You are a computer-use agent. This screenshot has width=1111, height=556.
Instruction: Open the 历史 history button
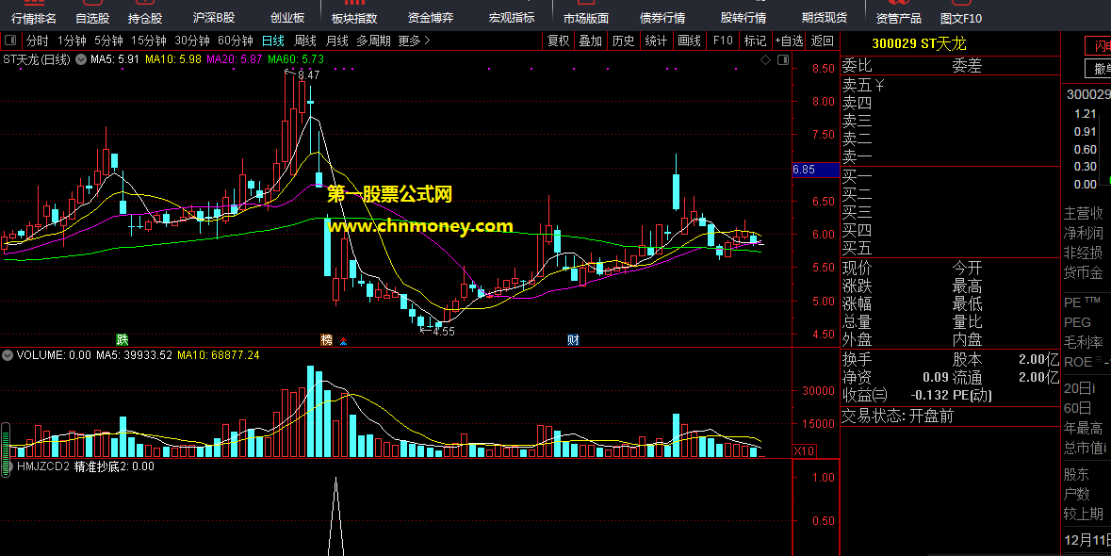[x=624, y=41]
